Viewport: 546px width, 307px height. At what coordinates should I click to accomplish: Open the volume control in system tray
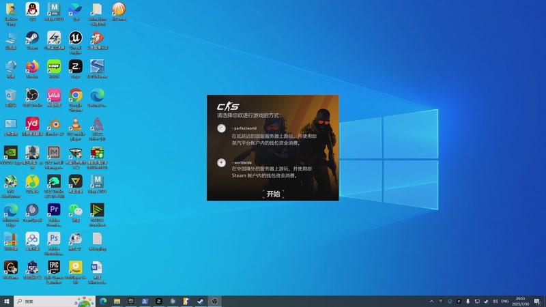pos(495,302)
